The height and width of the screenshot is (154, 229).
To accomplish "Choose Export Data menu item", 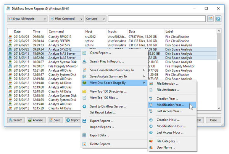I will pos(114,135).
